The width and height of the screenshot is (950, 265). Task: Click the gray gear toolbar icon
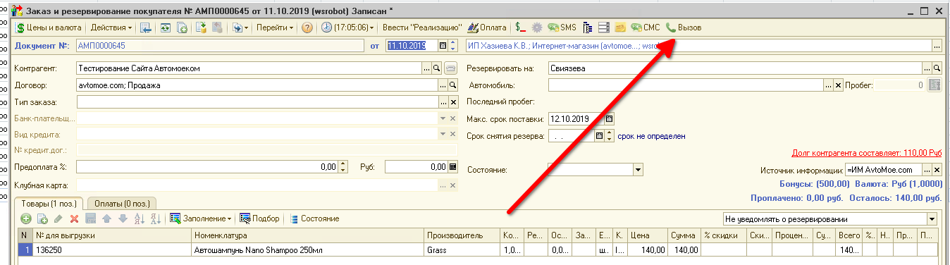tap(537, 27)
